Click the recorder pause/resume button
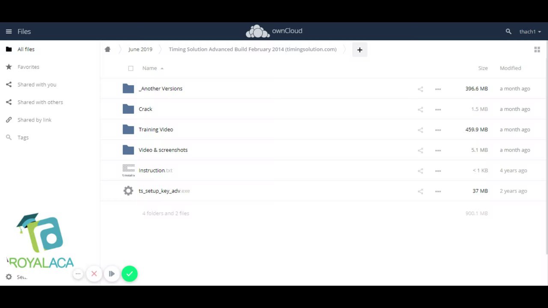 point(112,274)
